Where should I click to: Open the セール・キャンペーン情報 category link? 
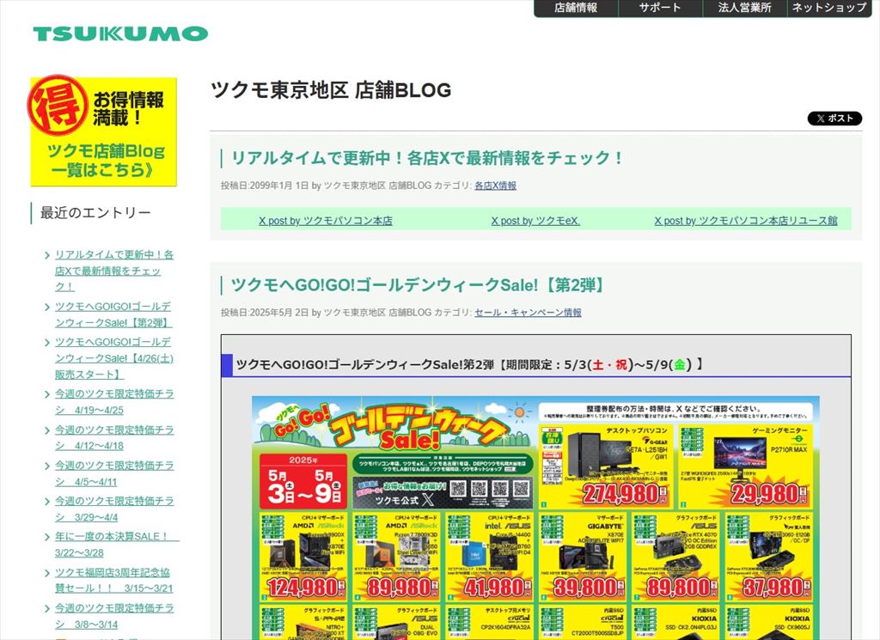[528, 313]
